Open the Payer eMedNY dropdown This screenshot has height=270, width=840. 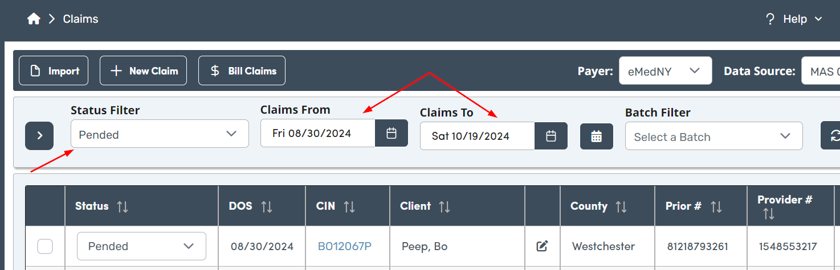click(x=666, y=71)
